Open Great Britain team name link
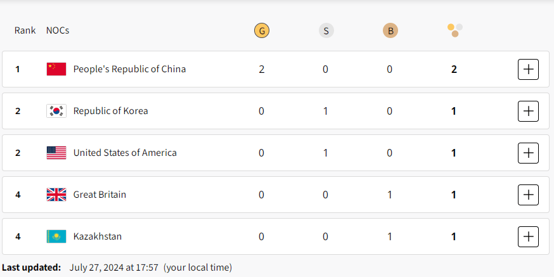Image resolution: width=554 pixels, height=277 pixels. point(100,195)
